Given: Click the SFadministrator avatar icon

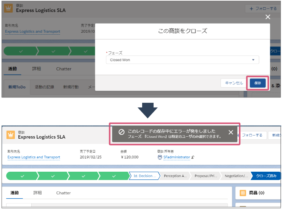Looking at the screenshot, I should coord(160,157).
